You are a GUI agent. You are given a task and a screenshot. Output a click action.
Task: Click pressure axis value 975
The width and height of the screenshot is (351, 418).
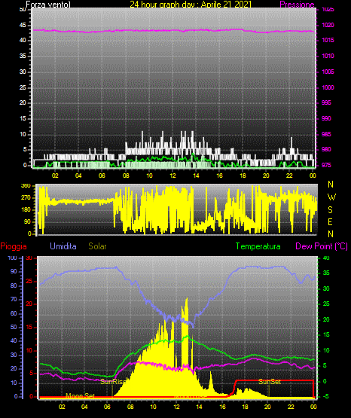[x=326, y=165]
